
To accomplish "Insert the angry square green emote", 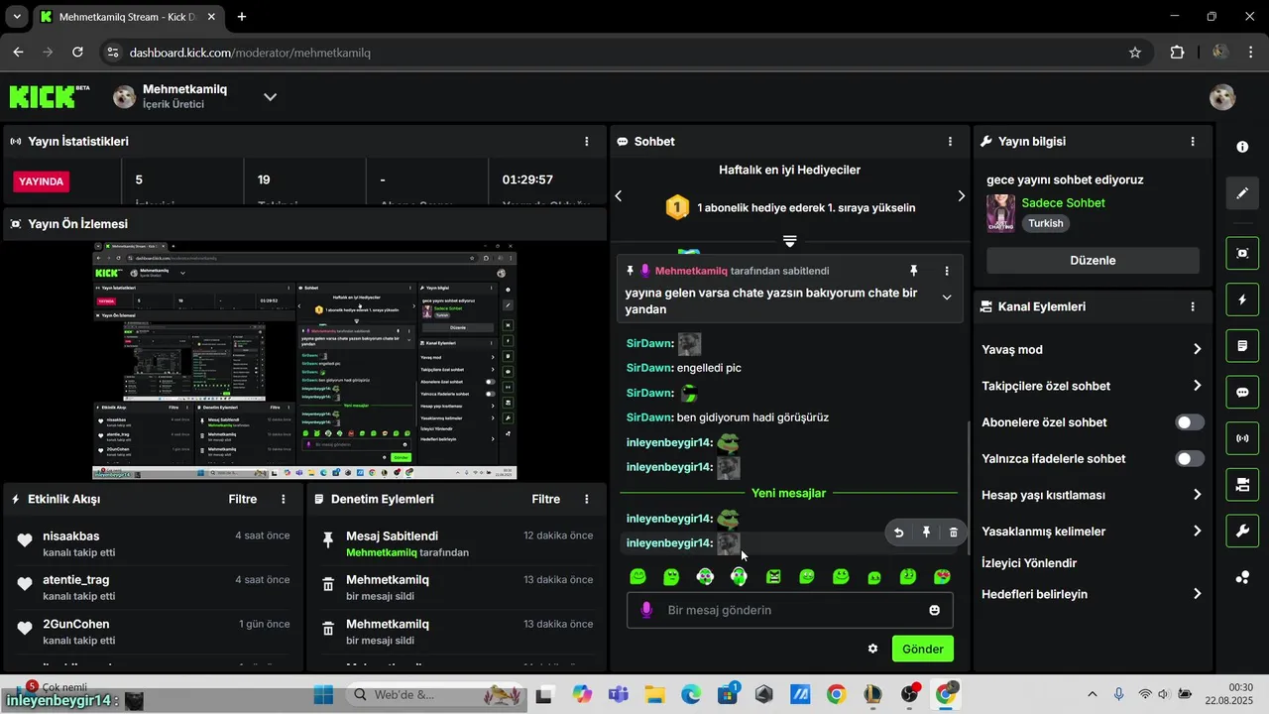I will [x=773, y=577].
